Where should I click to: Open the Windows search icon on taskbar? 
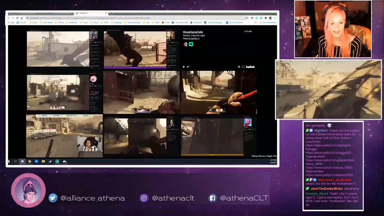pos(15,161)
